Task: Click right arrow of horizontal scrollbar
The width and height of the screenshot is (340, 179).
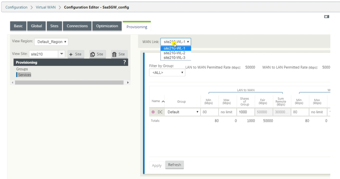Action: (128, 83)
